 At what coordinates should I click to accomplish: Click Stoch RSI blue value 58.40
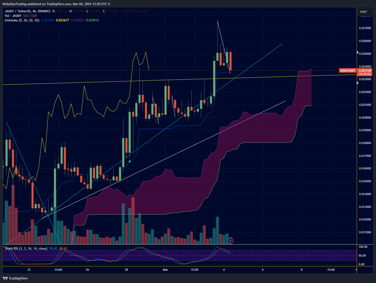(53, 249)
